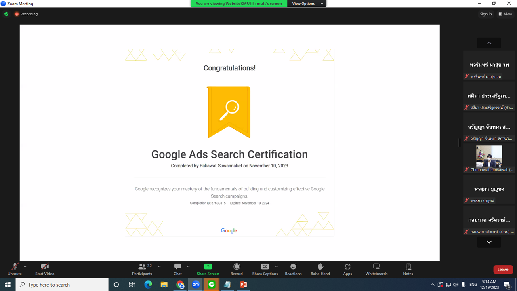
Task: Expand the Participants options caret
Action: [x=159, y=266]
